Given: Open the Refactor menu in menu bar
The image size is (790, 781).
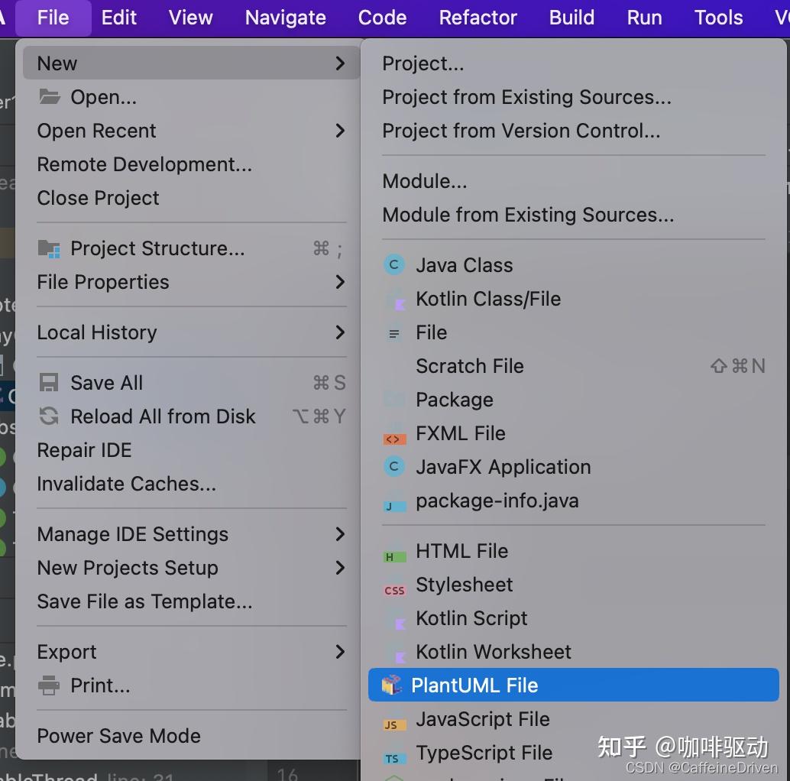Looking at the screenshot, I should (478, 18).
